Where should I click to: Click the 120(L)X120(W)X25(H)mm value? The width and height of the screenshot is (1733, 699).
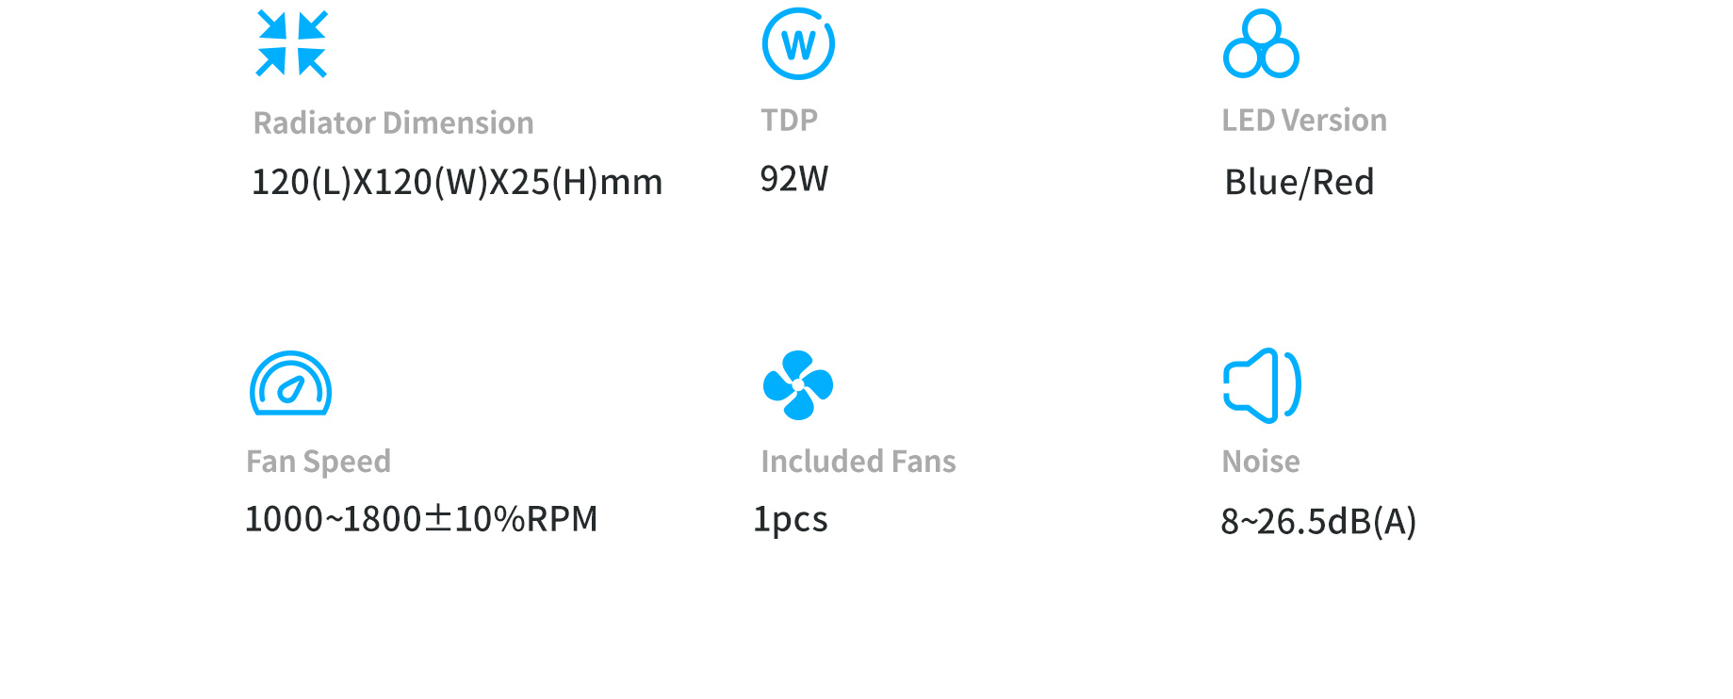pyautogui.click(x=457, y=182)
